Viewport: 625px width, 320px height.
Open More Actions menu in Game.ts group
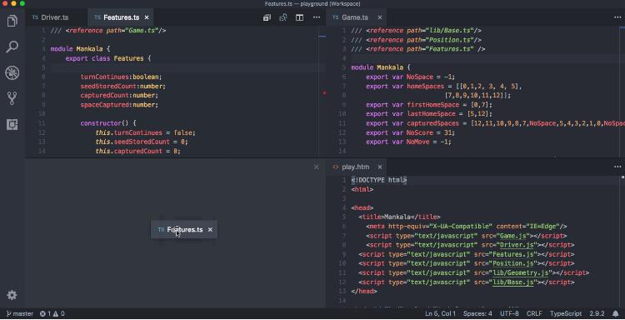(617, 17)
